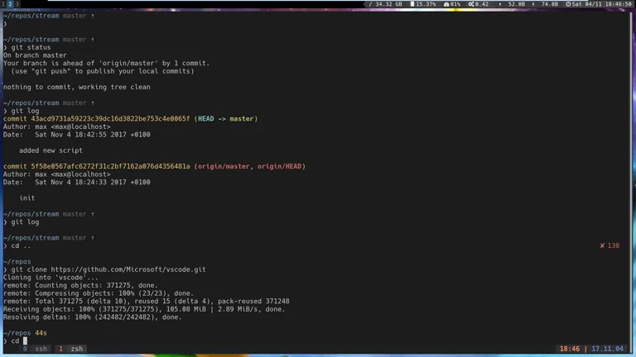Click the red exit status 130 marker
This screenshot has width=636, height=357.
pos(609,245)
